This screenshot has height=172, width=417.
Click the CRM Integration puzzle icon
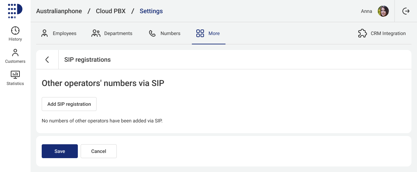[x=362, y=33]
